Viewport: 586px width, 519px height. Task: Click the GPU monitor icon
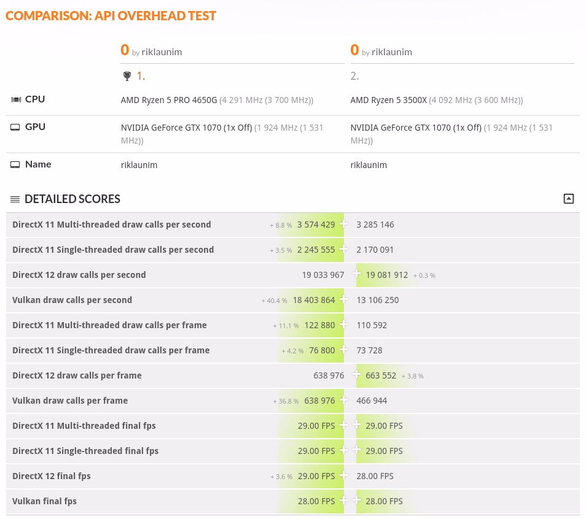point(15,127)
